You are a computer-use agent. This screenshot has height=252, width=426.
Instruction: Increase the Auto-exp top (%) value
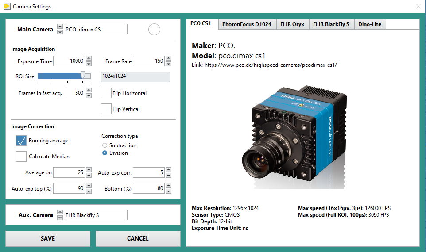pyautogui.click(x=89, y=186)
